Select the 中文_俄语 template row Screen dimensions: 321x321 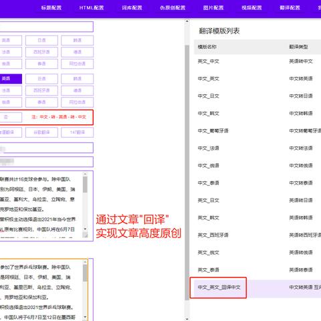[x=257, y=166]
